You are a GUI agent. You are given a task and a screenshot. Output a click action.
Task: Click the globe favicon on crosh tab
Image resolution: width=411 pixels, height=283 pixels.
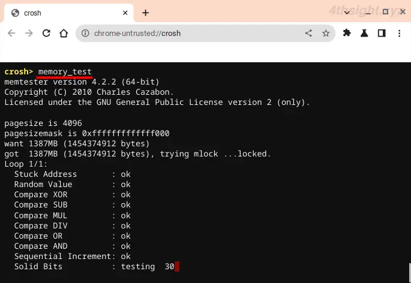(x=15, y=13)
